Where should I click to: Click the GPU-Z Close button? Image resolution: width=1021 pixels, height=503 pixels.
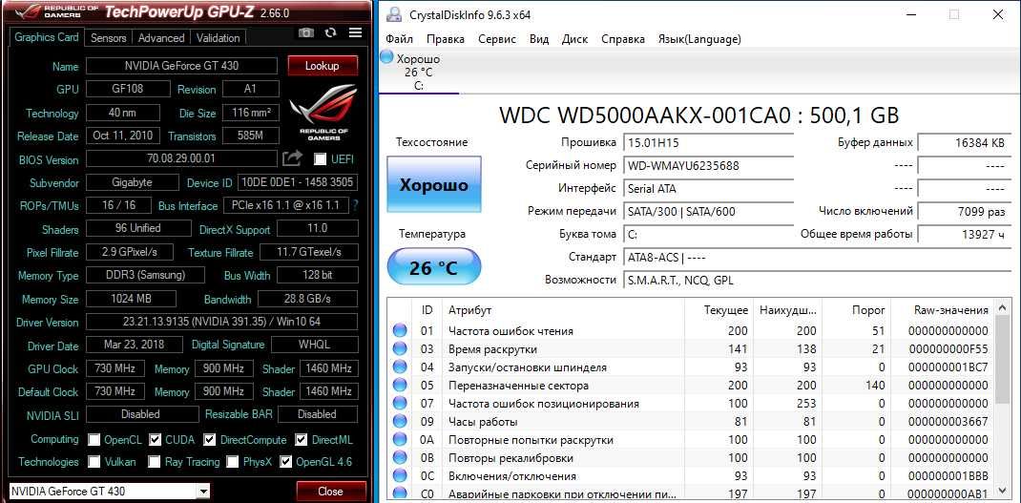click(330, 492)
